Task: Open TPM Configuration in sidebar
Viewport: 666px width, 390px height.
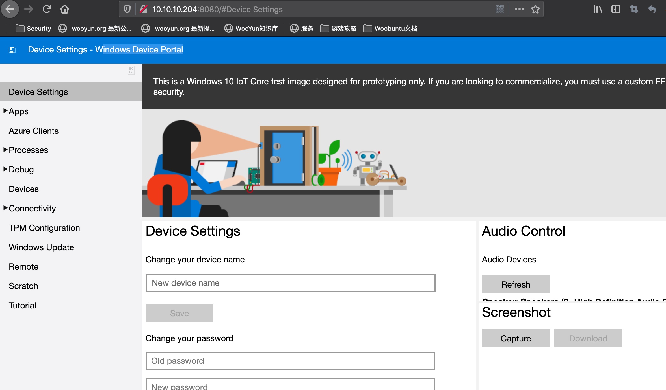Action: 44,228
